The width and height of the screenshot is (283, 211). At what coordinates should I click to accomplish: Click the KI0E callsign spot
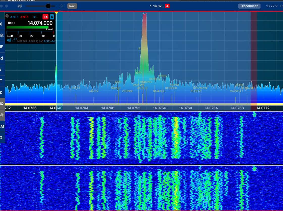click(x=118, y=82)
